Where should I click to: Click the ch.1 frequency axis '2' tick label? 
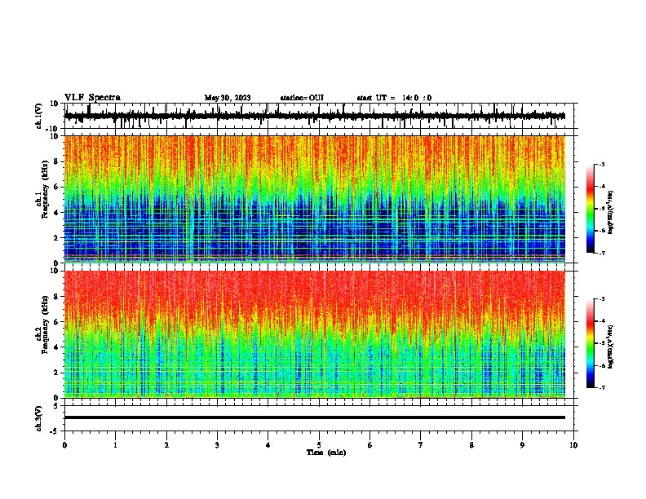pos(56,238)
